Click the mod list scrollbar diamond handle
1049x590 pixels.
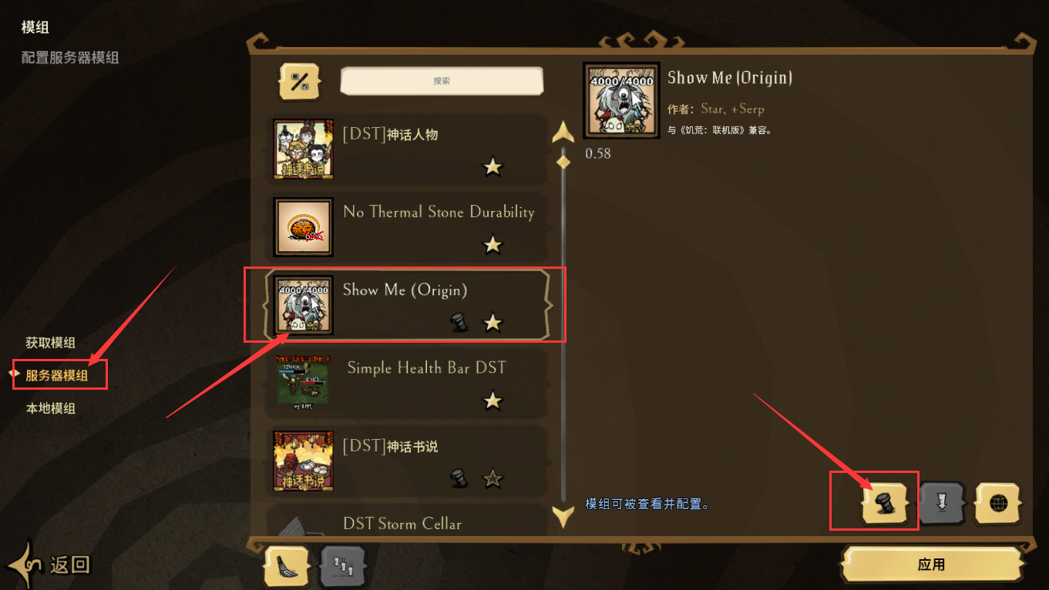point(563,162)
